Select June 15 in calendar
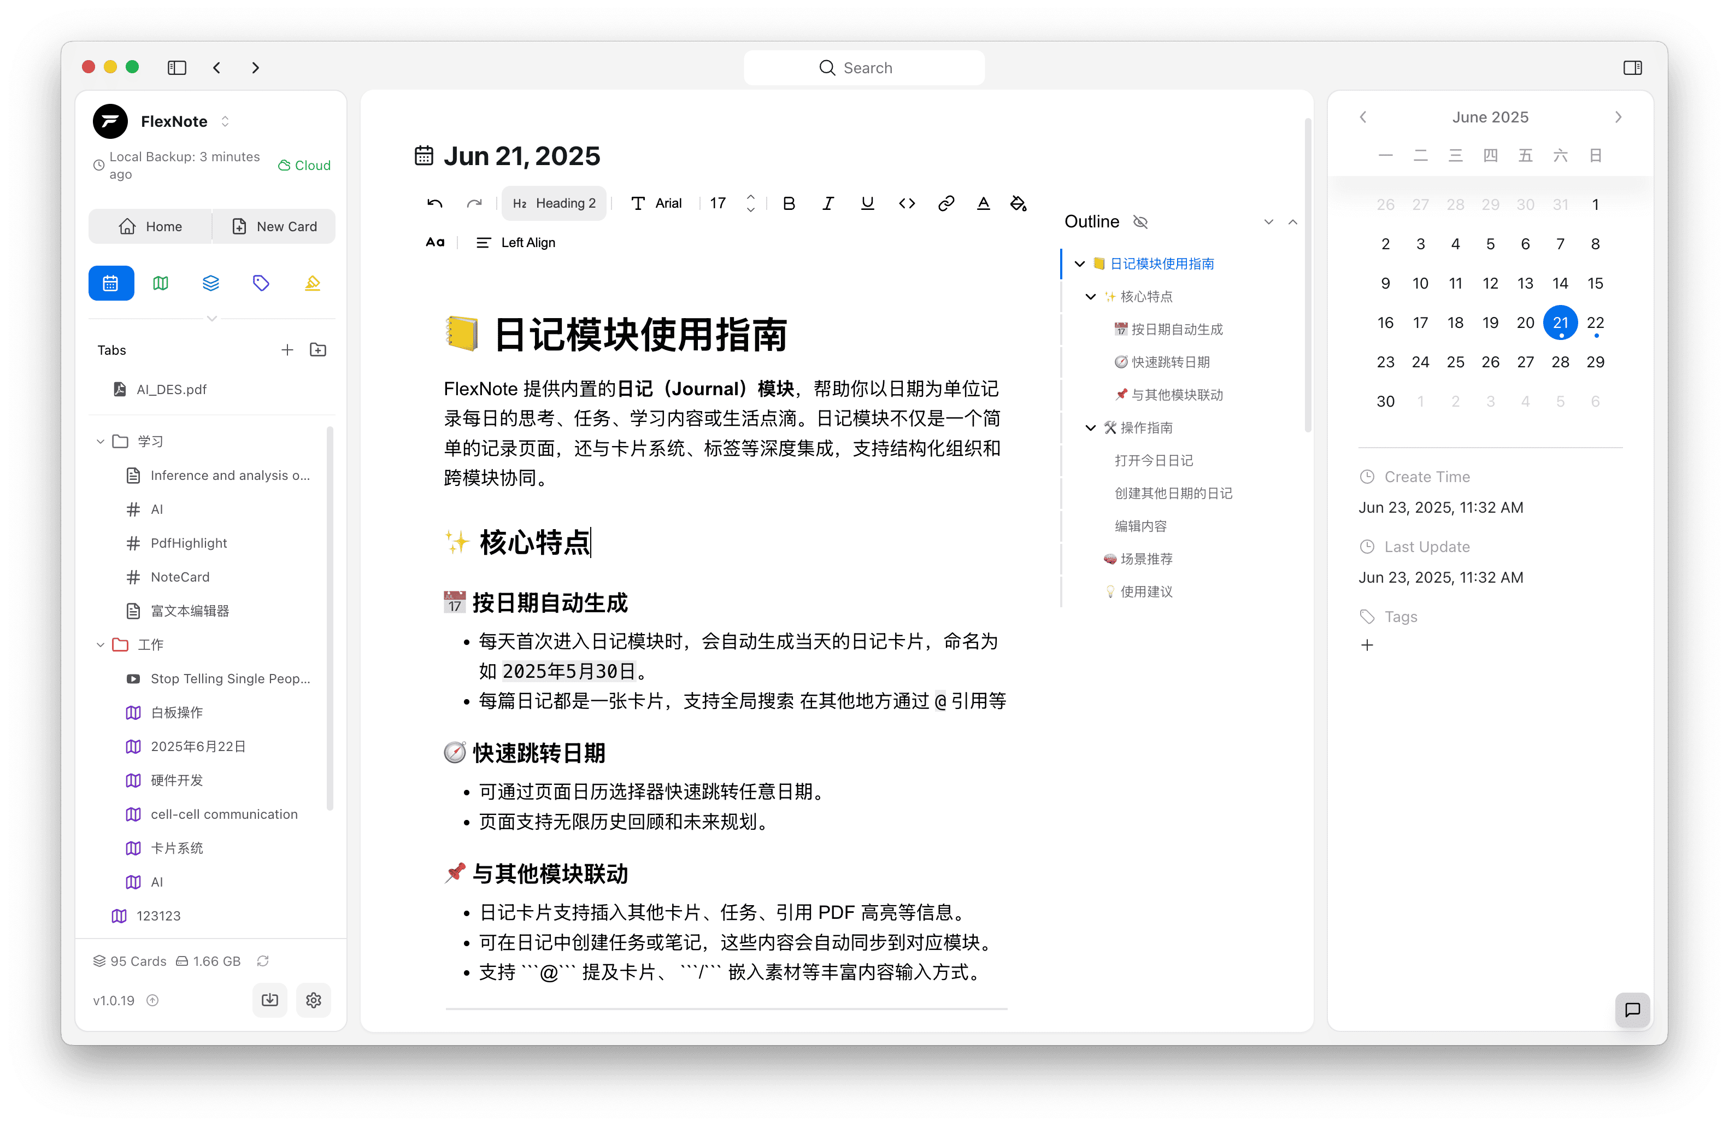This screenshot has width=1729, height=1126. tap(1595, 283)
